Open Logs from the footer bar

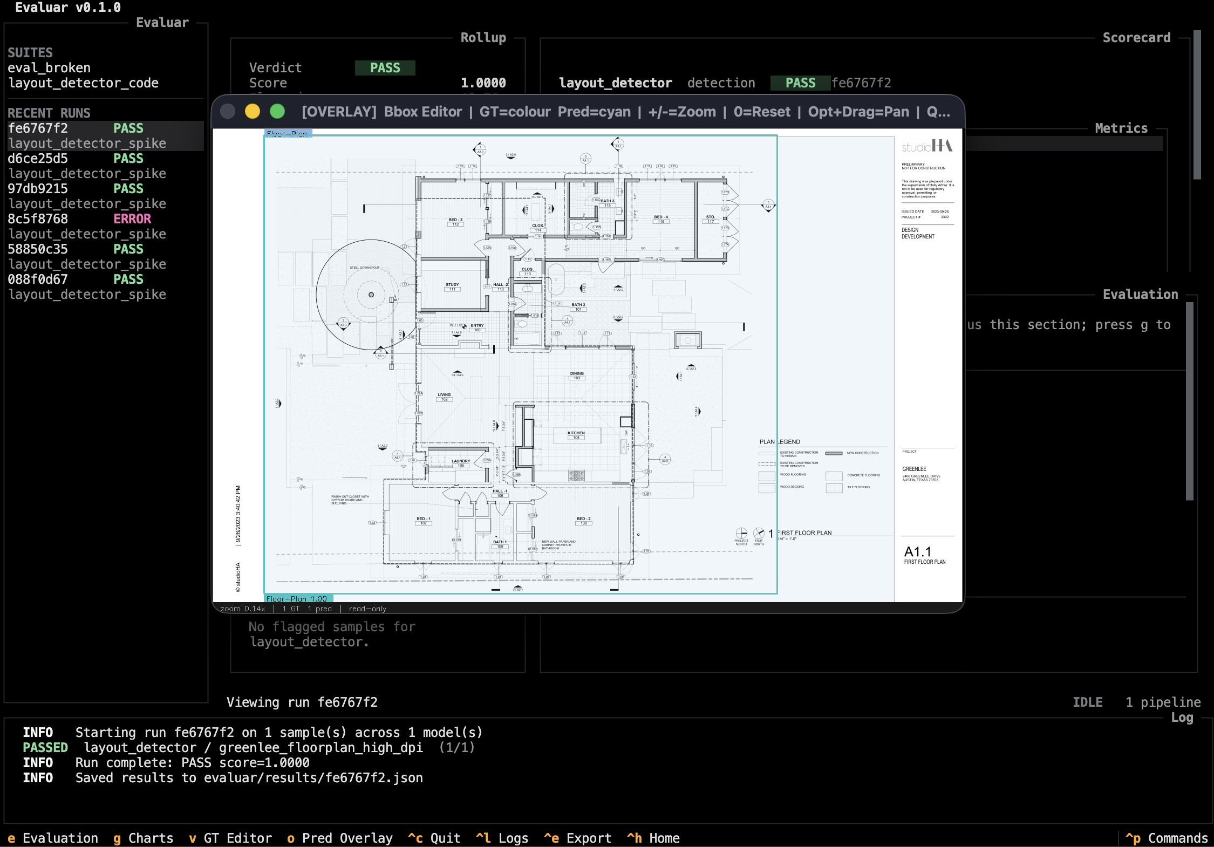point(502,838)
